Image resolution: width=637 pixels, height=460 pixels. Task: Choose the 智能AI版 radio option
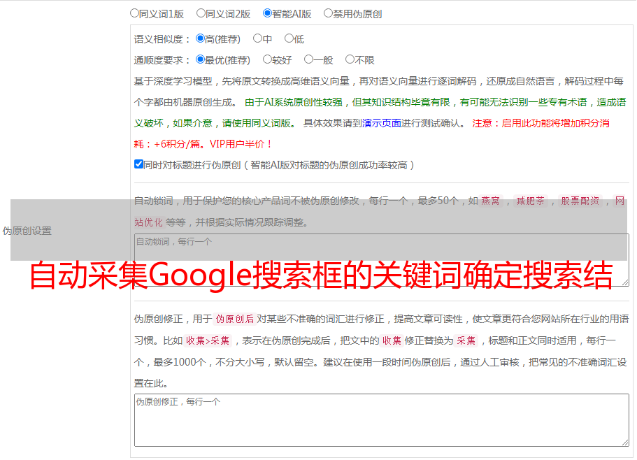(x=267, y=13)
